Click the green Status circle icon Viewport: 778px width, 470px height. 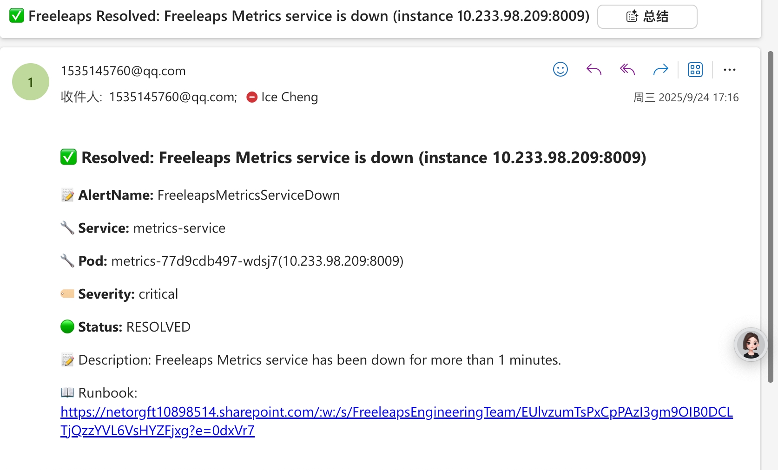[x=67, y=327]
